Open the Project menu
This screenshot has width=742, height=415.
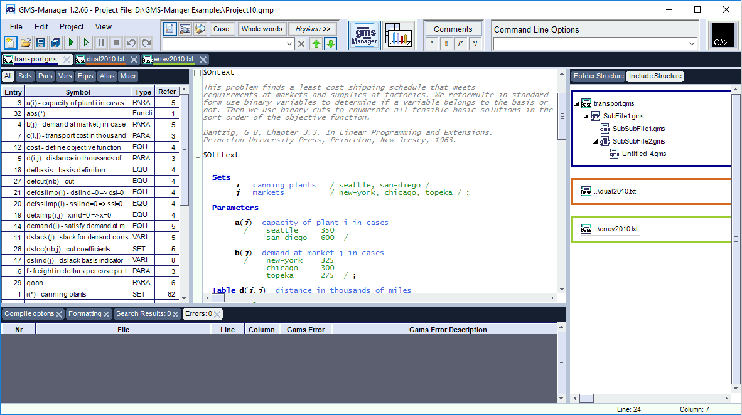pos(71,26)
